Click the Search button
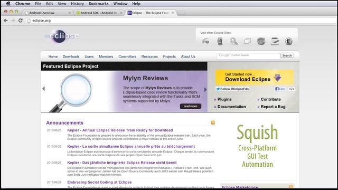Image resolution: width=338 pixels, height=190 pixels. pyautogui.click(x=287, y=55)
